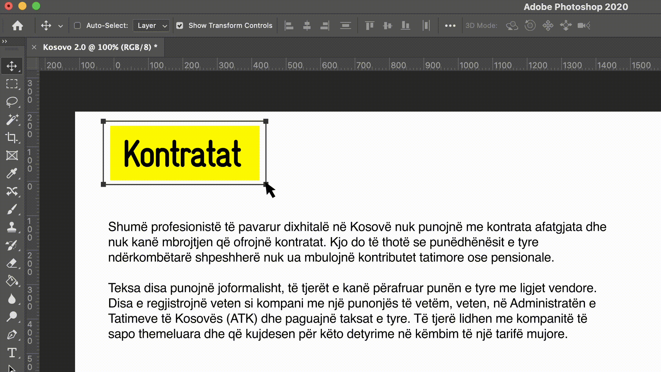Click the Align left edges button
The height and width of the screenshot is (372, 661).
[x=289, y=25]
